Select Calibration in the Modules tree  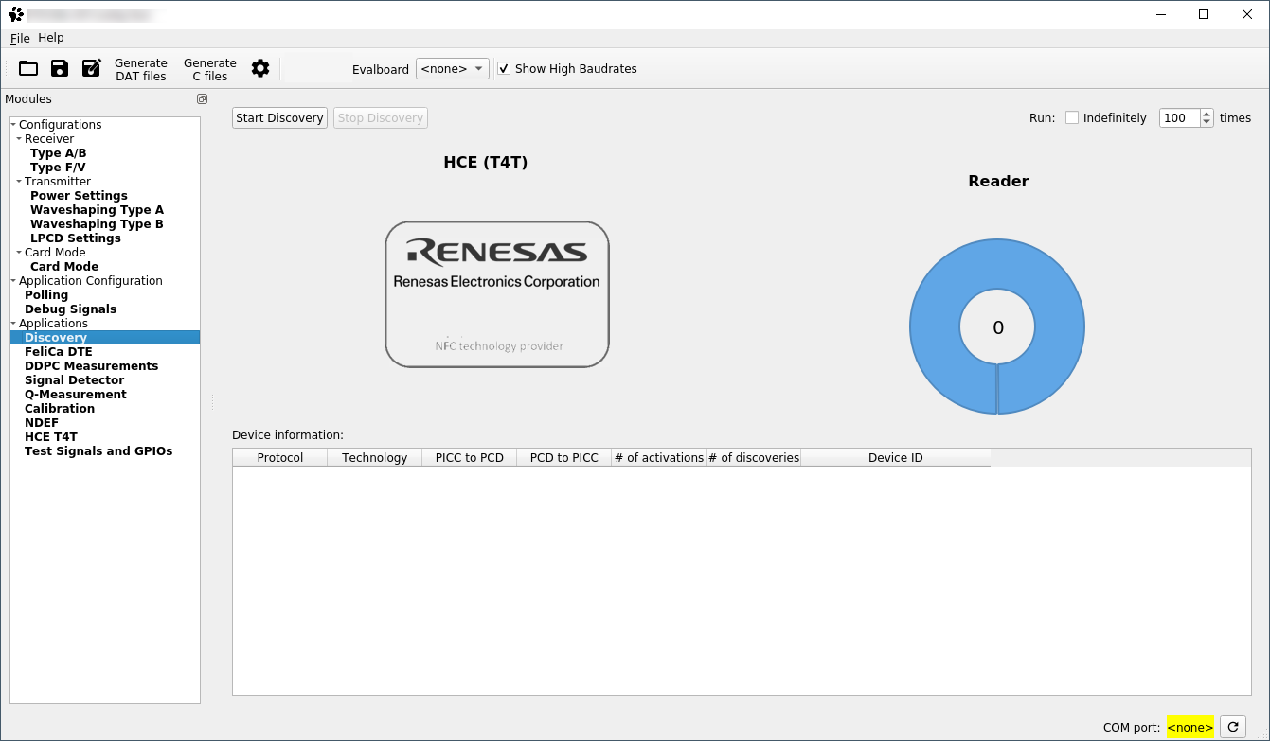coord(60,408)
